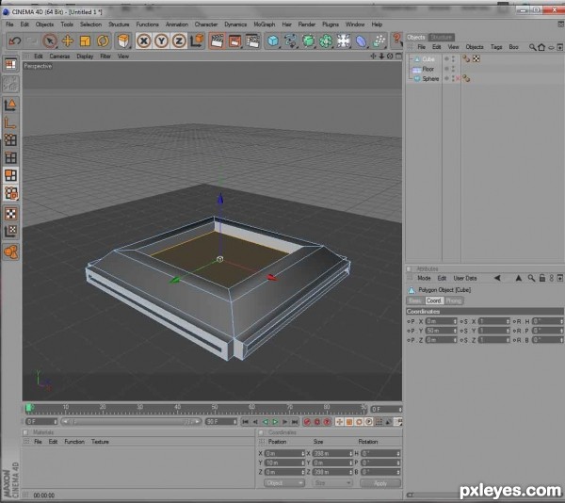Open the layout switch icon at top-left sidebar
565x503 pixels.
coord(10,64)
